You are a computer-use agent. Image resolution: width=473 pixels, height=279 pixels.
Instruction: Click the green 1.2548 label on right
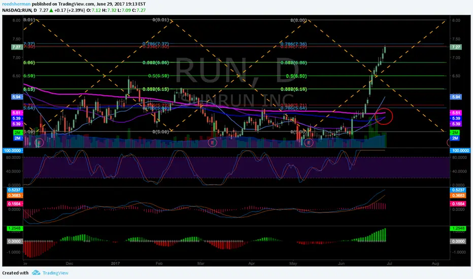point(458,228)
